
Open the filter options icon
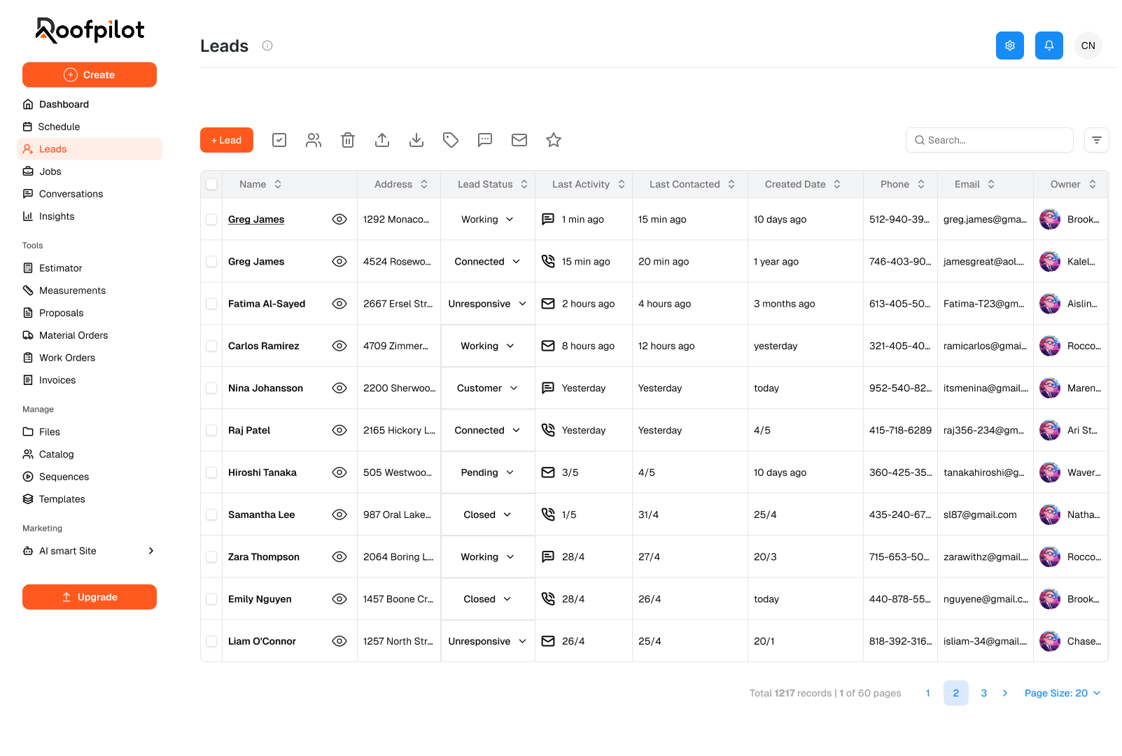pyautogui.click(x=1097, y=140)
